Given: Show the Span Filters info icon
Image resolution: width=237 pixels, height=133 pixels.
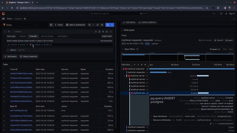Looking at the screenshot, I should [x=137, y=49].
